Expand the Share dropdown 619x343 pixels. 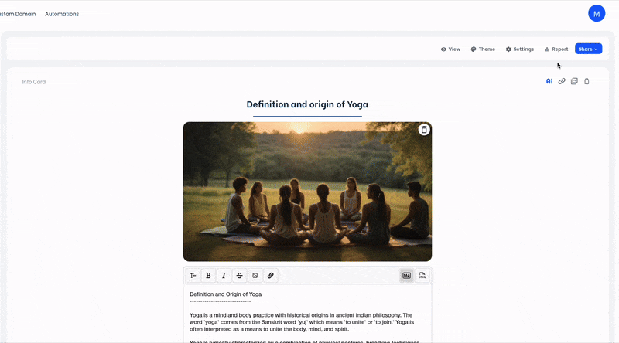pyautogui.click(x=588, y=49)
